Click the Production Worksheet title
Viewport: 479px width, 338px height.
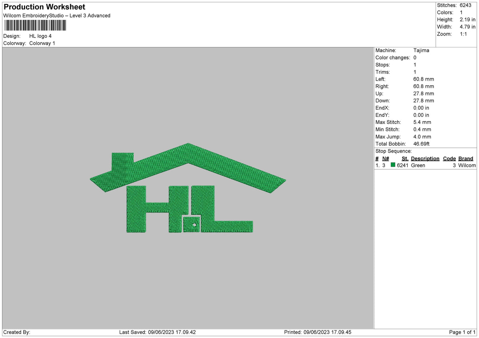(x=44, y=7)
